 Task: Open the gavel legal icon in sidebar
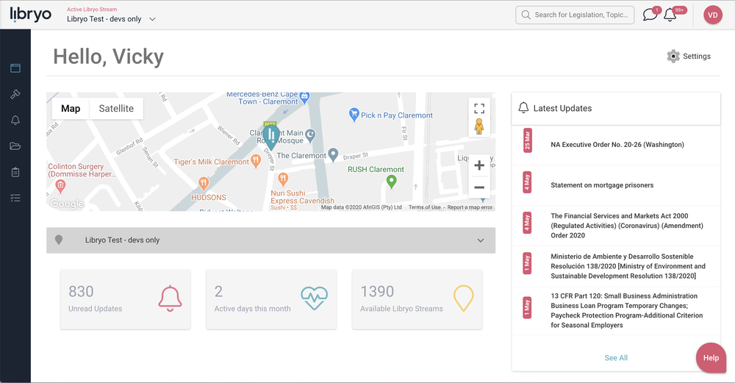point(15,94)
